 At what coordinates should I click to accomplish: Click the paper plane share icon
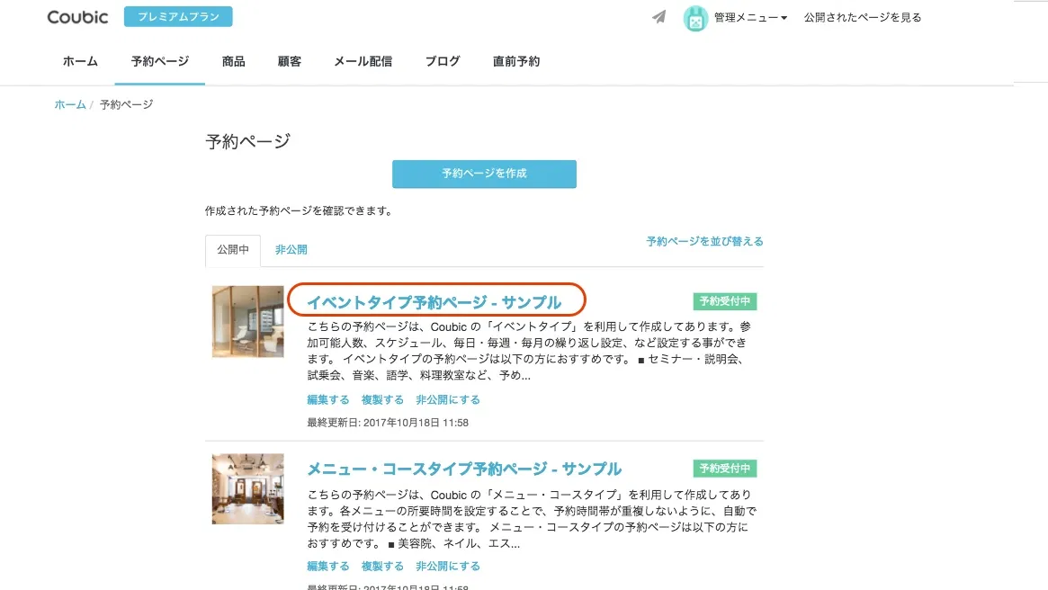click(658, 16)
